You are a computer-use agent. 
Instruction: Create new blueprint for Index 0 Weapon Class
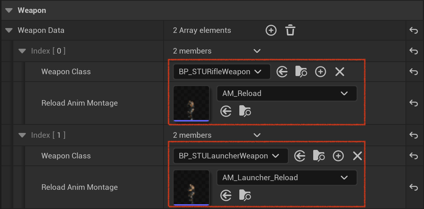click(x=321, y=72)
